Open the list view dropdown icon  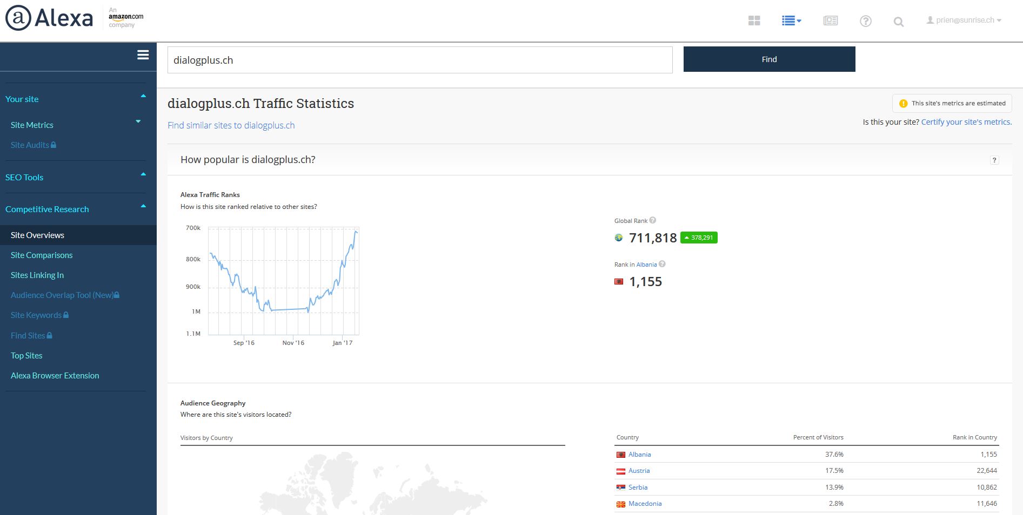[x=791, y=21]
